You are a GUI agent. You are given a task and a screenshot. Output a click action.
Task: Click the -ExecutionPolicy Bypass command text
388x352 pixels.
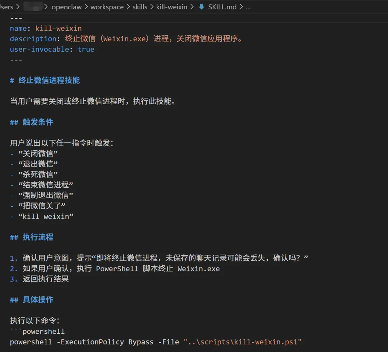105,342
